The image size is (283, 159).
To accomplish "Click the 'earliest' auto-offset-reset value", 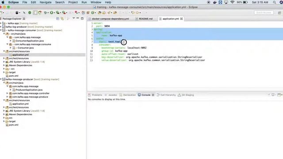I will pyautogui.click(x=133, y=54).
